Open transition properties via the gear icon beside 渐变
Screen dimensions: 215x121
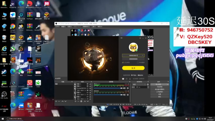click(x=148, y=84)
